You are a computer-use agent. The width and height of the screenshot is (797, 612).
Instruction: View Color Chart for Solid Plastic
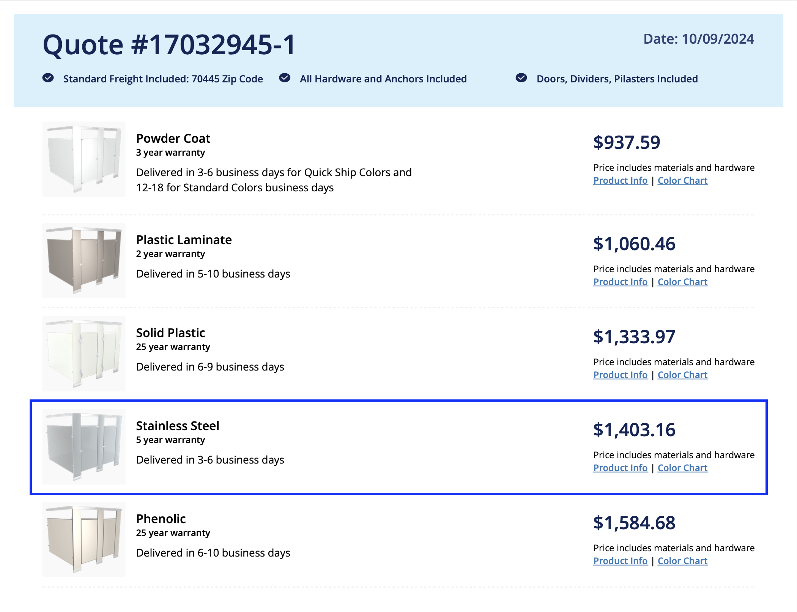[x=682, y=375]
